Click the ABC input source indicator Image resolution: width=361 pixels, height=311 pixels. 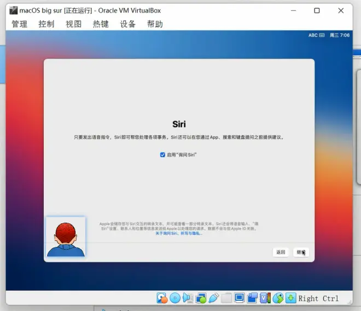pos(313,35)
